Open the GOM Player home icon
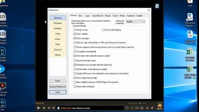Image resolution: width=199 pixels, height=112 pixels. tap(160, 106)
